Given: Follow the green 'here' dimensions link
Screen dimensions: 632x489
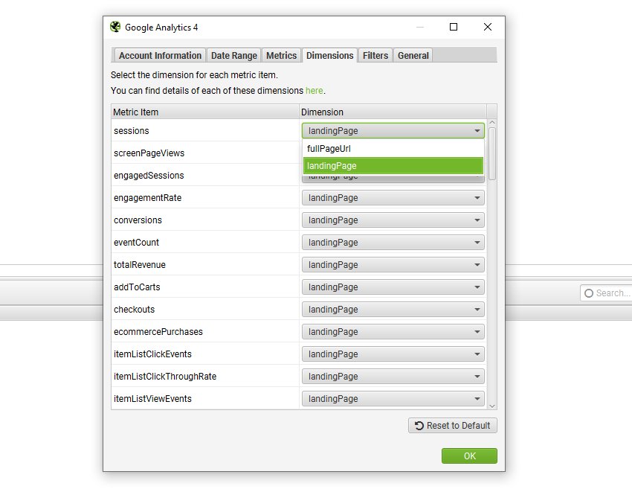Looking at the screenshot, I should tap(314, 91).
